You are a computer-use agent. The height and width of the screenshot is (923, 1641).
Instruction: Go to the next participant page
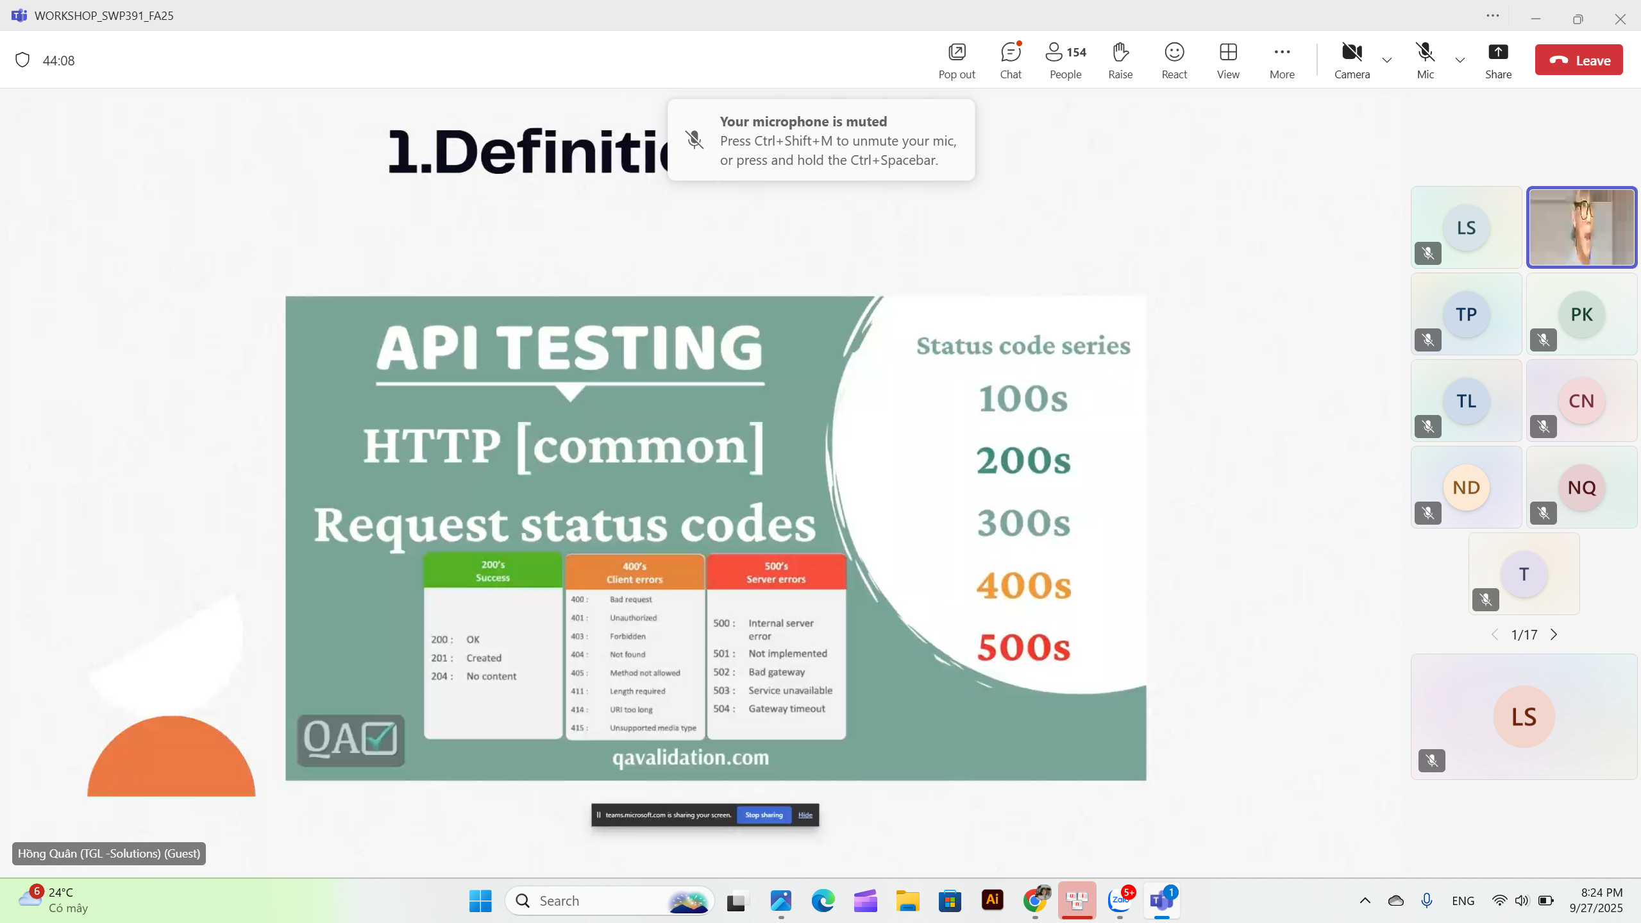tap(1553, 634)
